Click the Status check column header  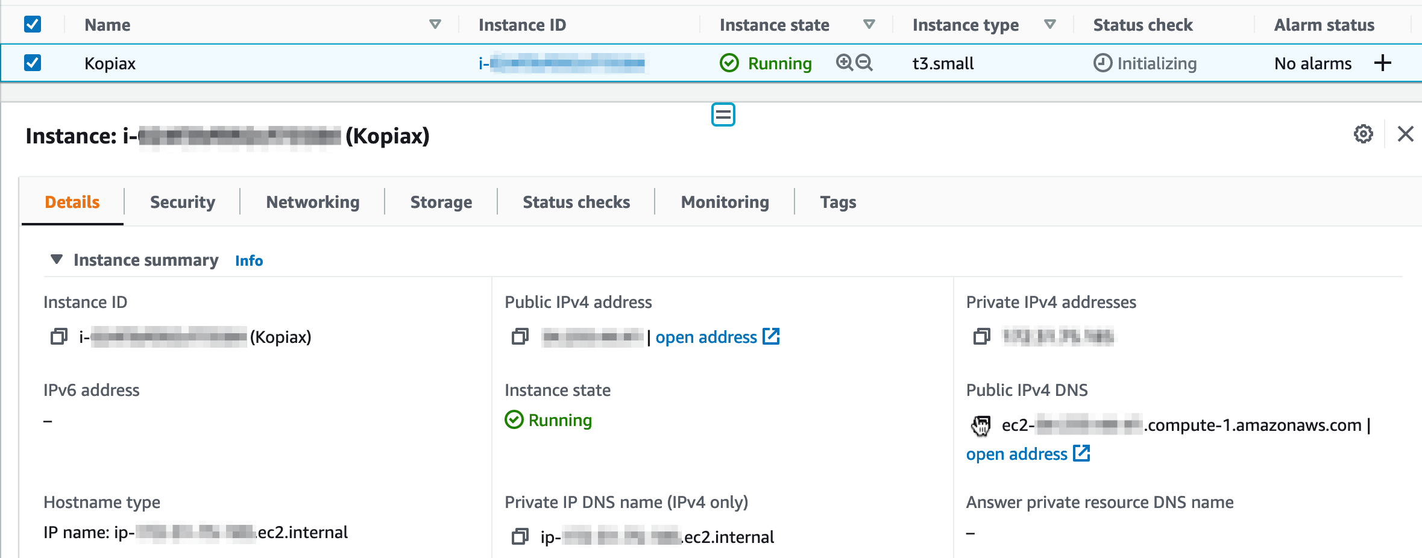click(x=1143, y=25)
